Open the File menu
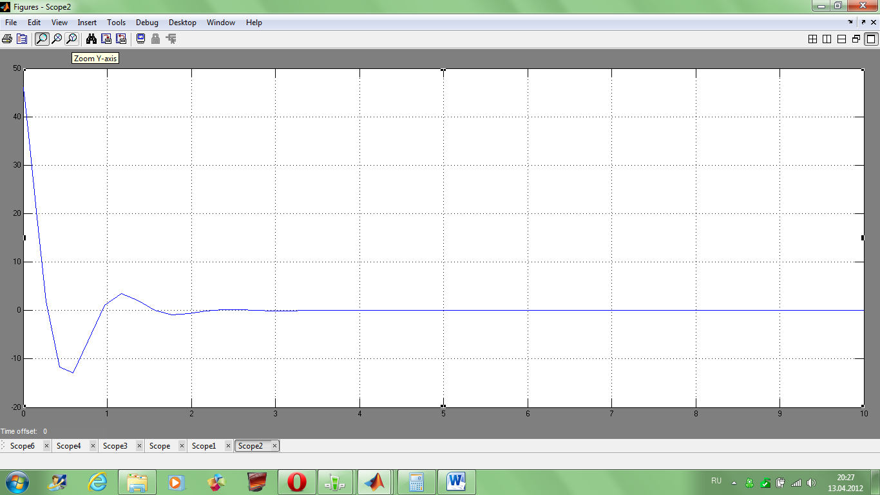 (11, 23)
